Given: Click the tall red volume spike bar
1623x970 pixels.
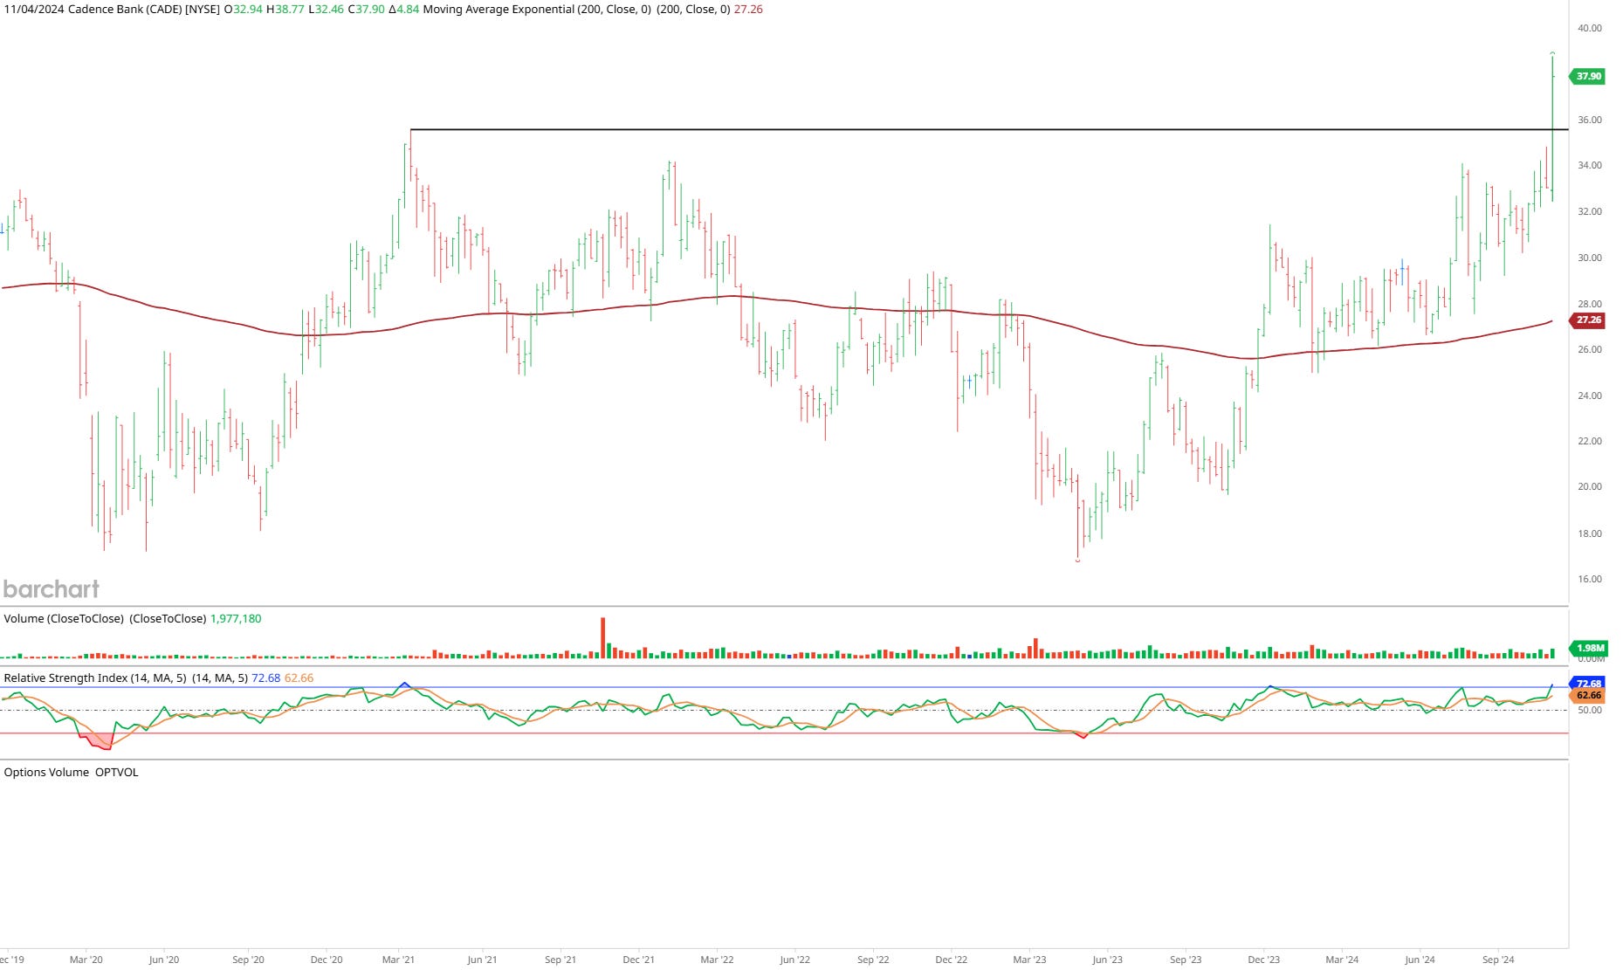Looking at the screenshot, I should click(602, 637).
